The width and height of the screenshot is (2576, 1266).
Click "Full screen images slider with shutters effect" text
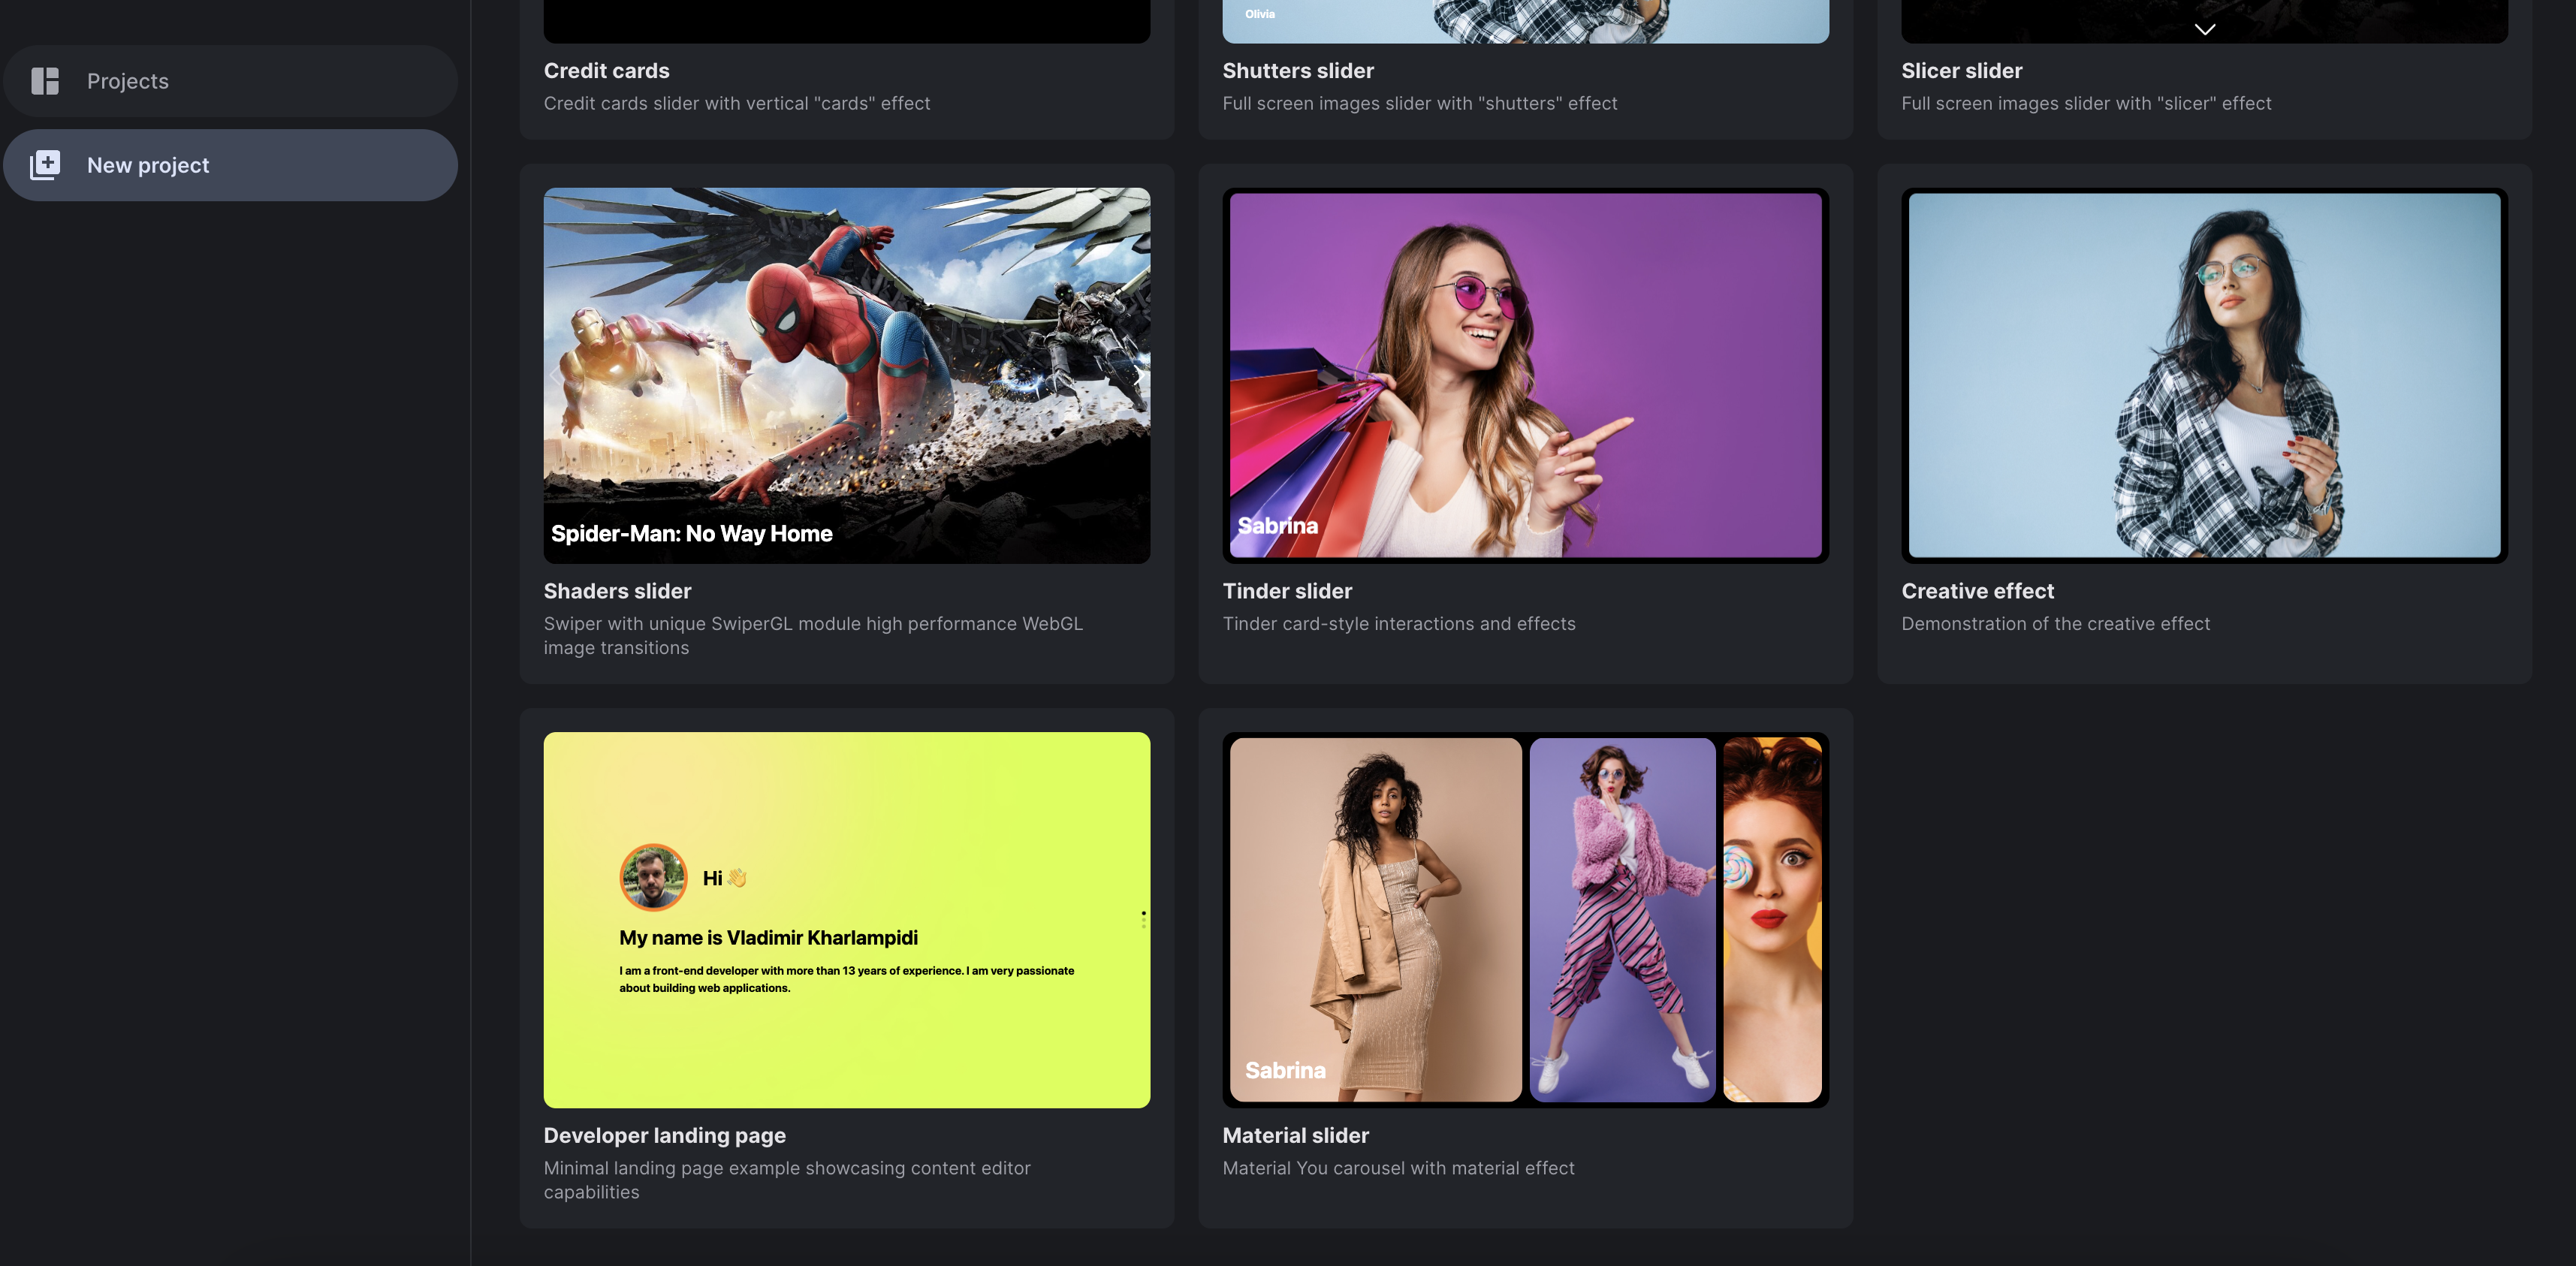tap(1419, 103)
